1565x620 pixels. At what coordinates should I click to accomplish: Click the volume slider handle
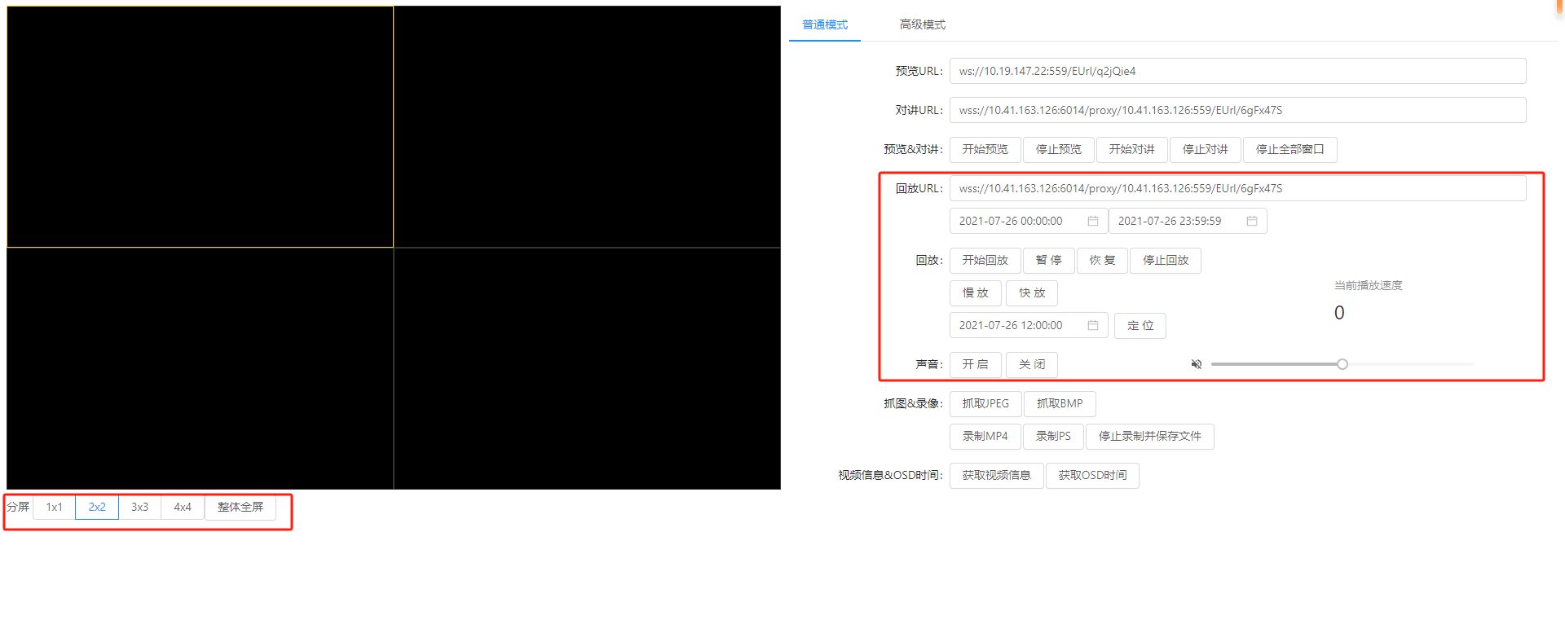pos(1342,364)
